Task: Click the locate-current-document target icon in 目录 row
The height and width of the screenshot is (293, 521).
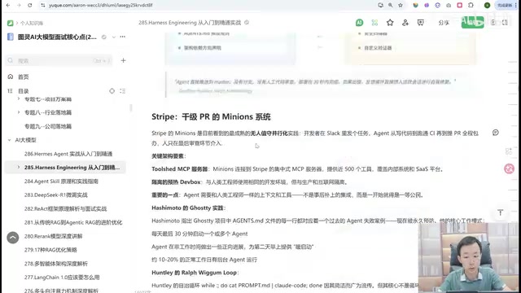Action: coord(112,91)
